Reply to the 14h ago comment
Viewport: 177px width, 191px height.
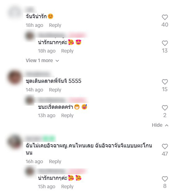(x=55, y=90)
